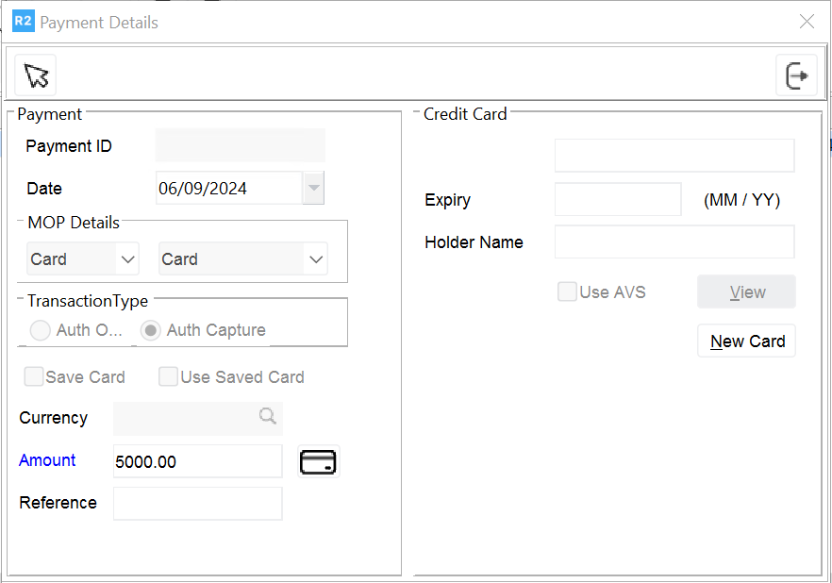
Task: Click the Holder Name input field
Action: click(674, 242)
